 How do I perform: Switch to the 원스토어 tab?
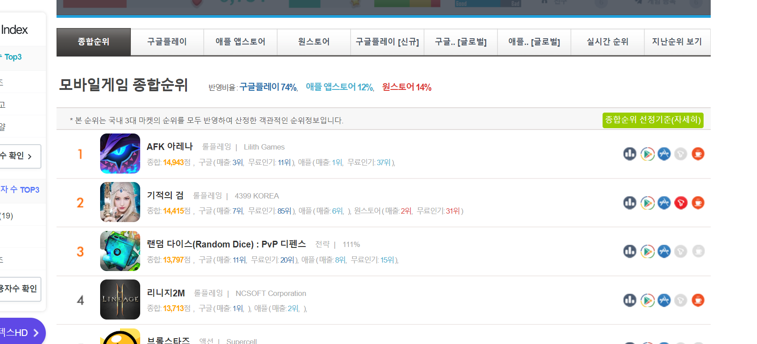314,42
